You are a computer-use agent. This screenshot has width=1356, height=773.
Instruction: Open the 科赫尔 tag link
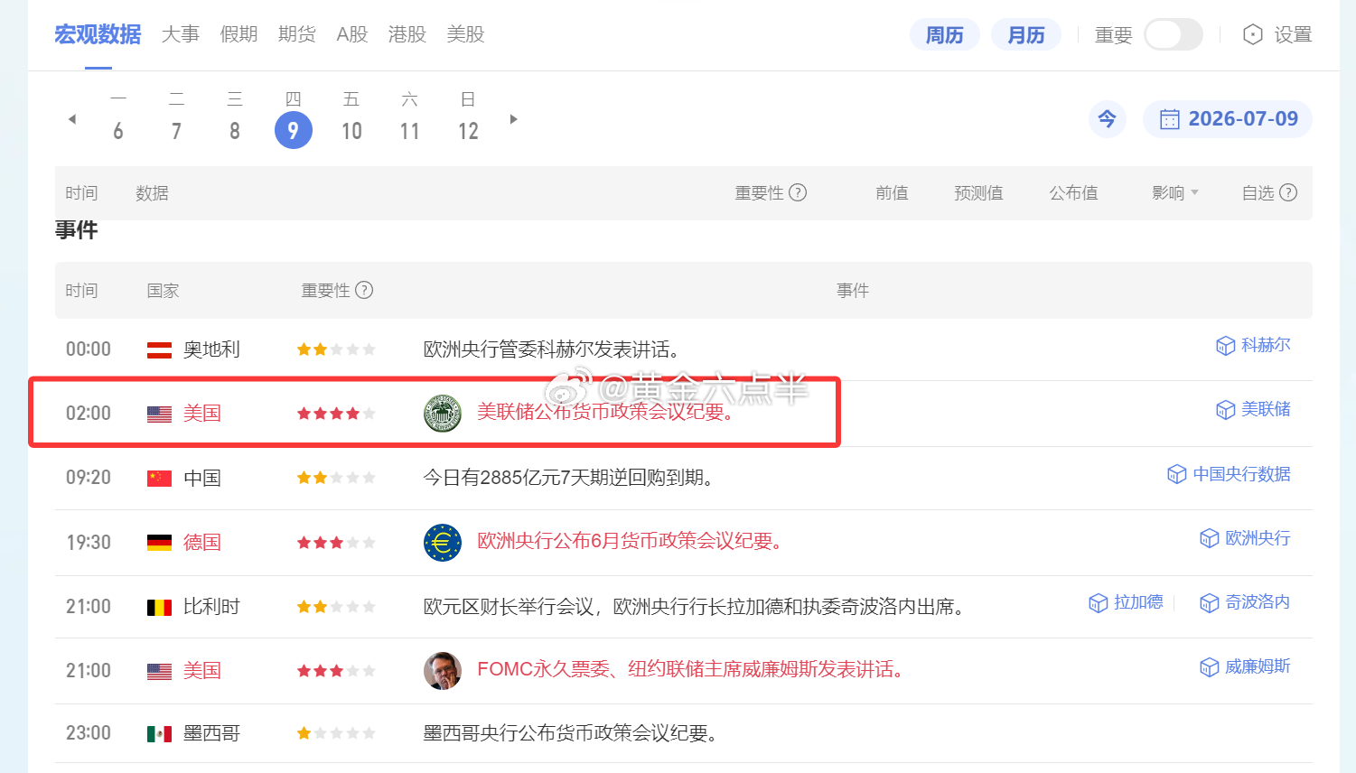(1253, 345)
